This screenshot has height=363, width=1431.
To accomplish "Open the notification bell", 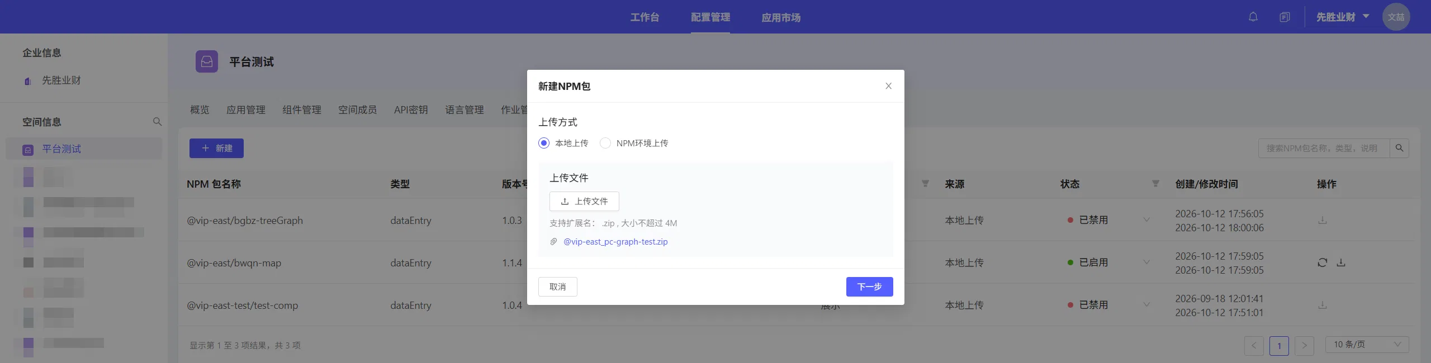I will 1253,17.
